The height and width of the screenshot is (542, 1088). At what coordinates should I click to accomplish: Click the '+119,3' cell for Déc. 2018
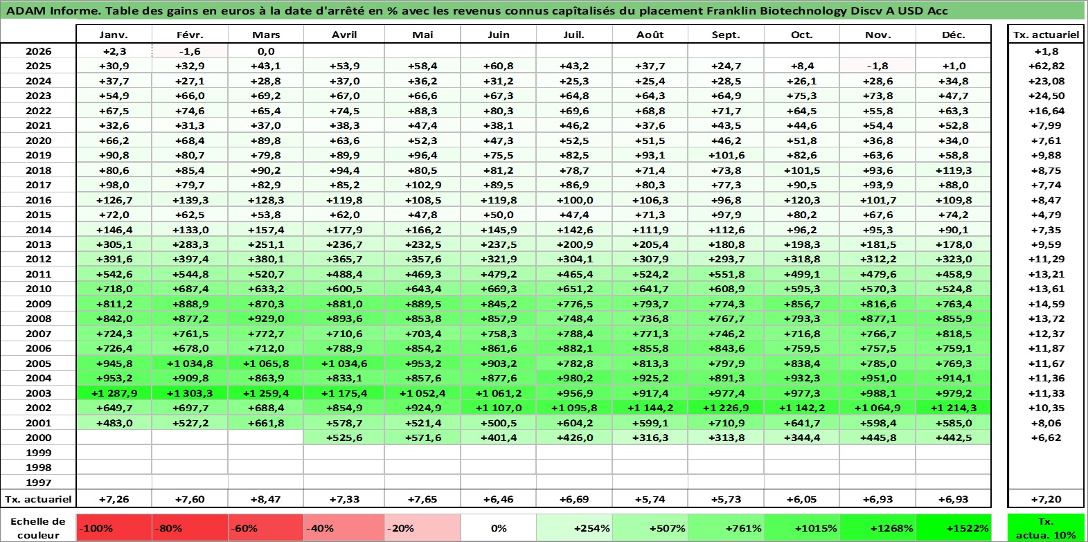point(953,170)
